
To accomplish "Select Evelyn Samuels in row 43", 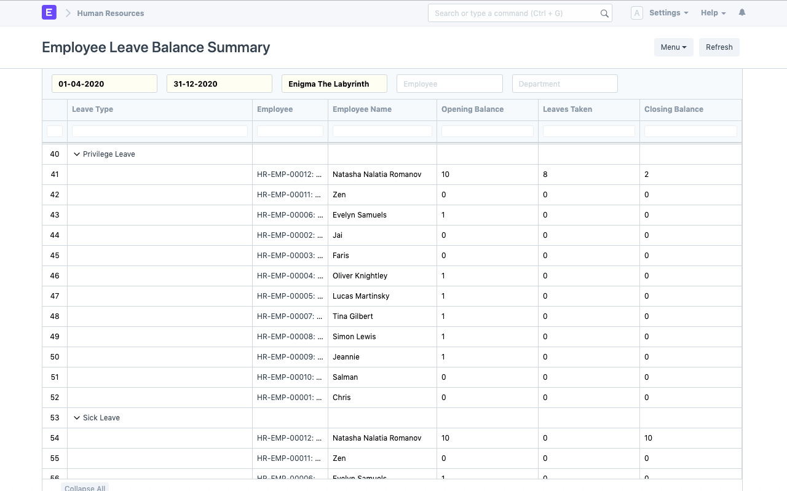I will coord(382,215).
